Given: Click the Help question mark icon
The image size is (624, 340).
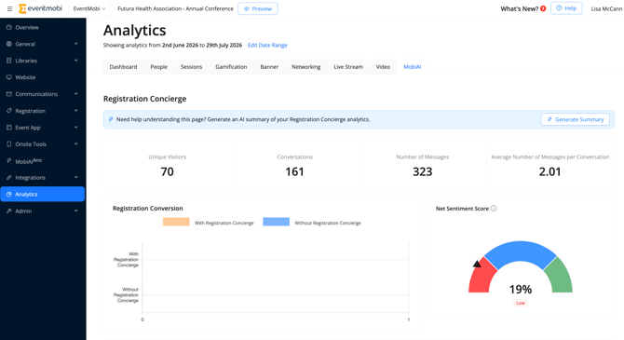Looking at the screenshot, I should tap(559, 8).
